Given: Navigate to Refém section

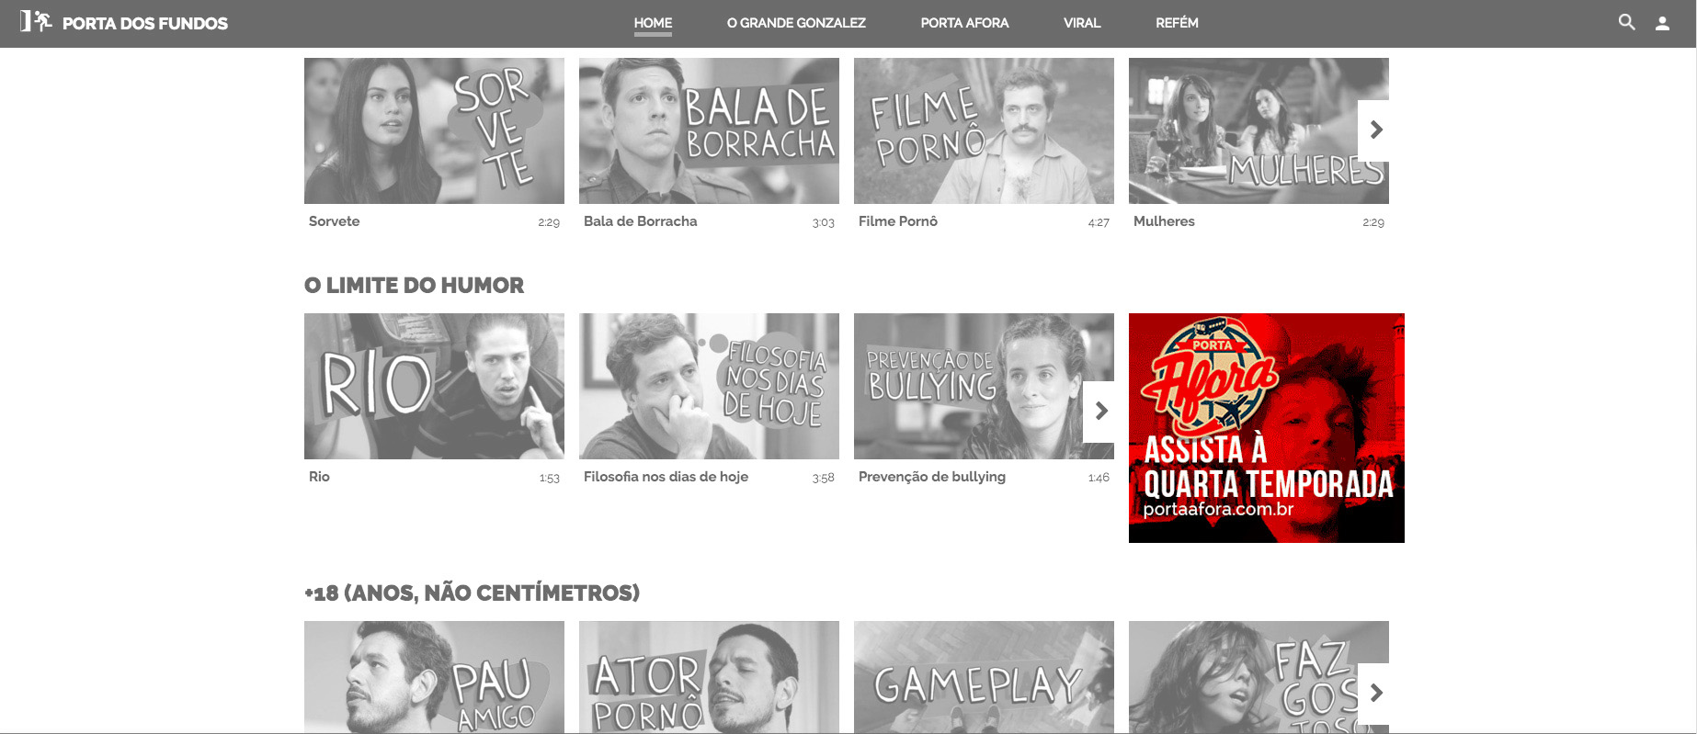Looking at the screenshot, I should [1177, 23].
